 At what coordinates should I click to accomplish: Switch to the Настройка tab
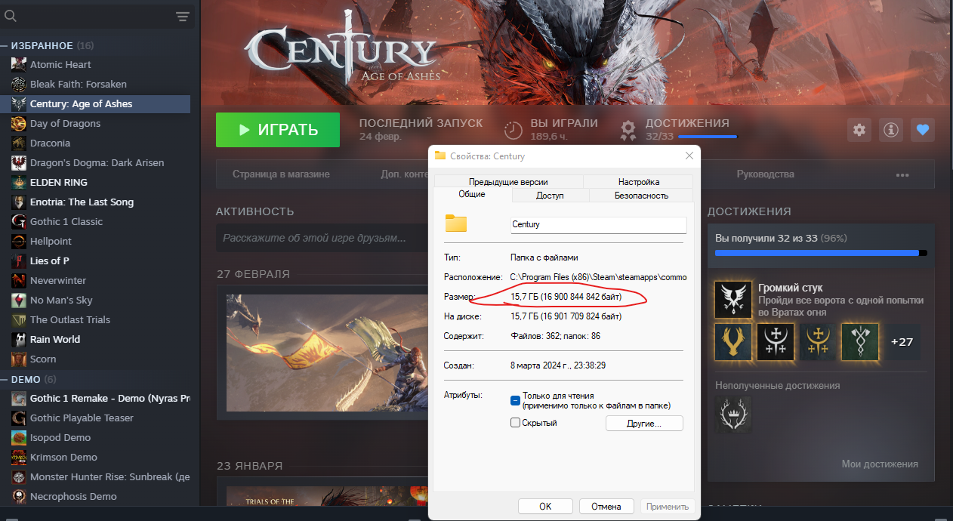click(x=639, y=182)
